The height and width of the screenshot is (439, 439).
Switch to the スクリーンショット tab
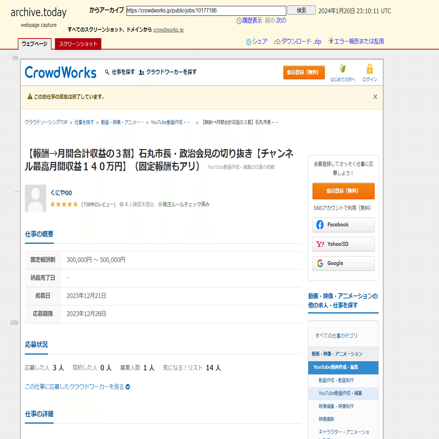tap(78, 44)
